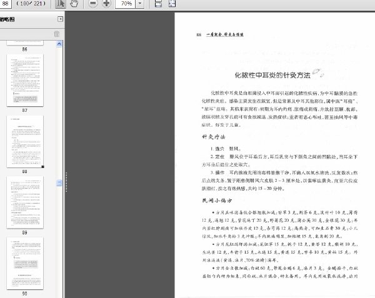Select the fit-to-page icon
This screenshot has width=375, height=298.
(172, 4)
